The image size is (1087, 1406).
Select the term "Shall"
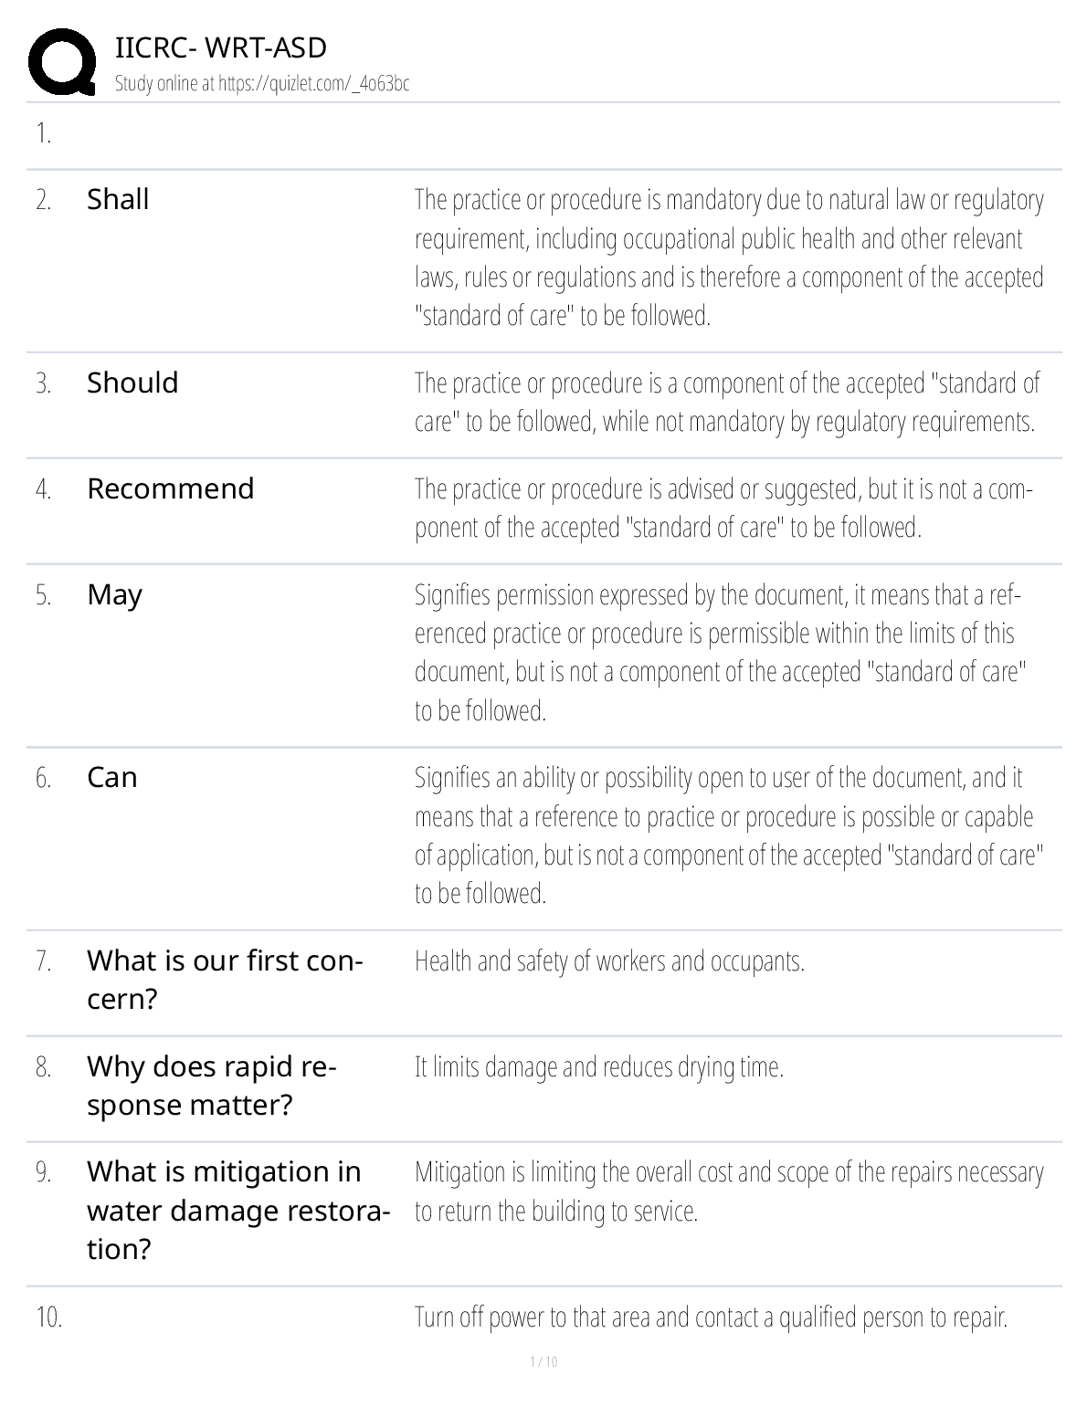(x=118, y=199)
